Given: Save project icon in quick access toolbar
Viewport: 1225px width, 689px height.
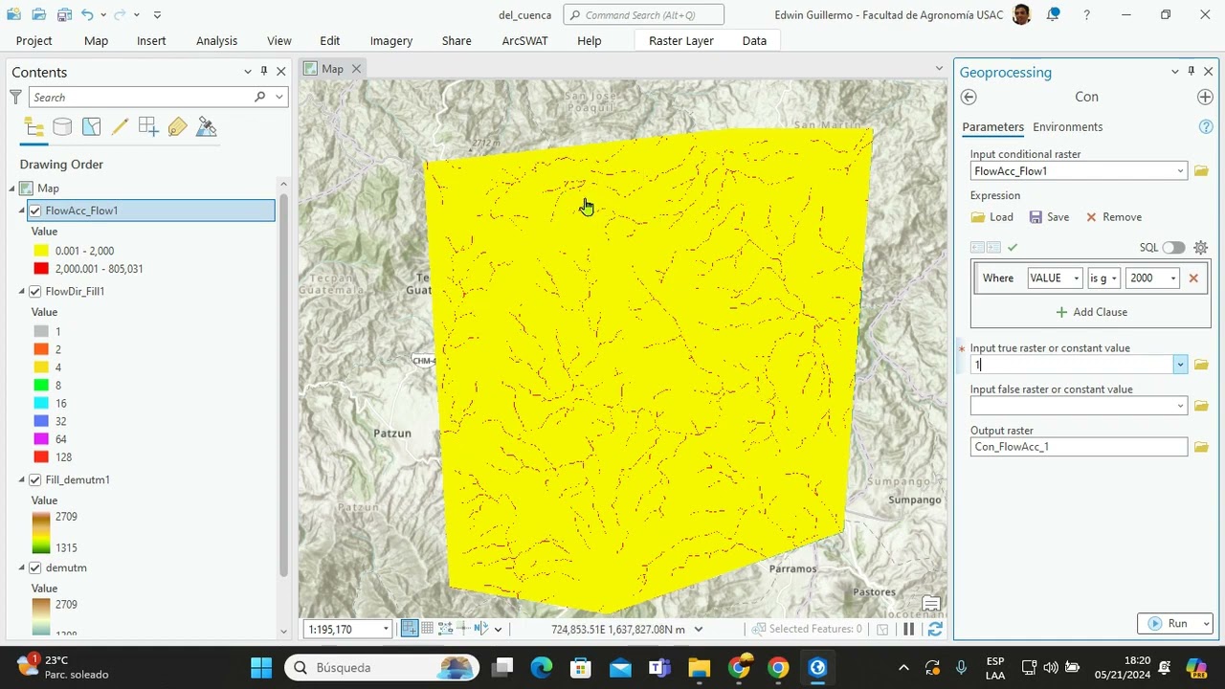Looking at the screenshot, I should 64,14.
